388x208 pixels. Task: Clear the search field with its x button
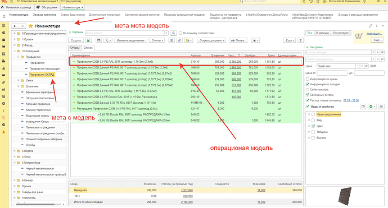pos(166,33)
